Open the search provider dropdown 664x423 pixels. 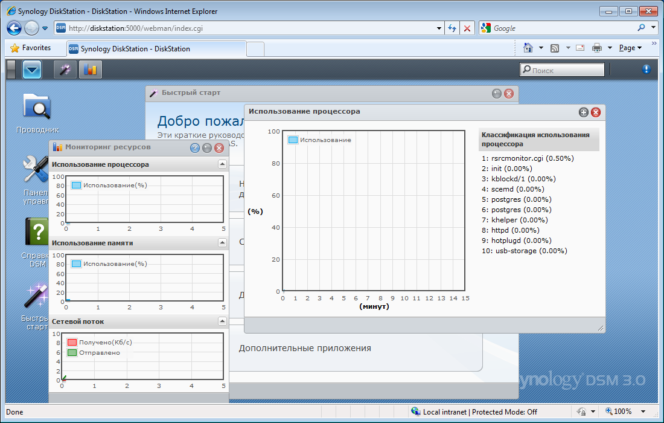point(653,28)
